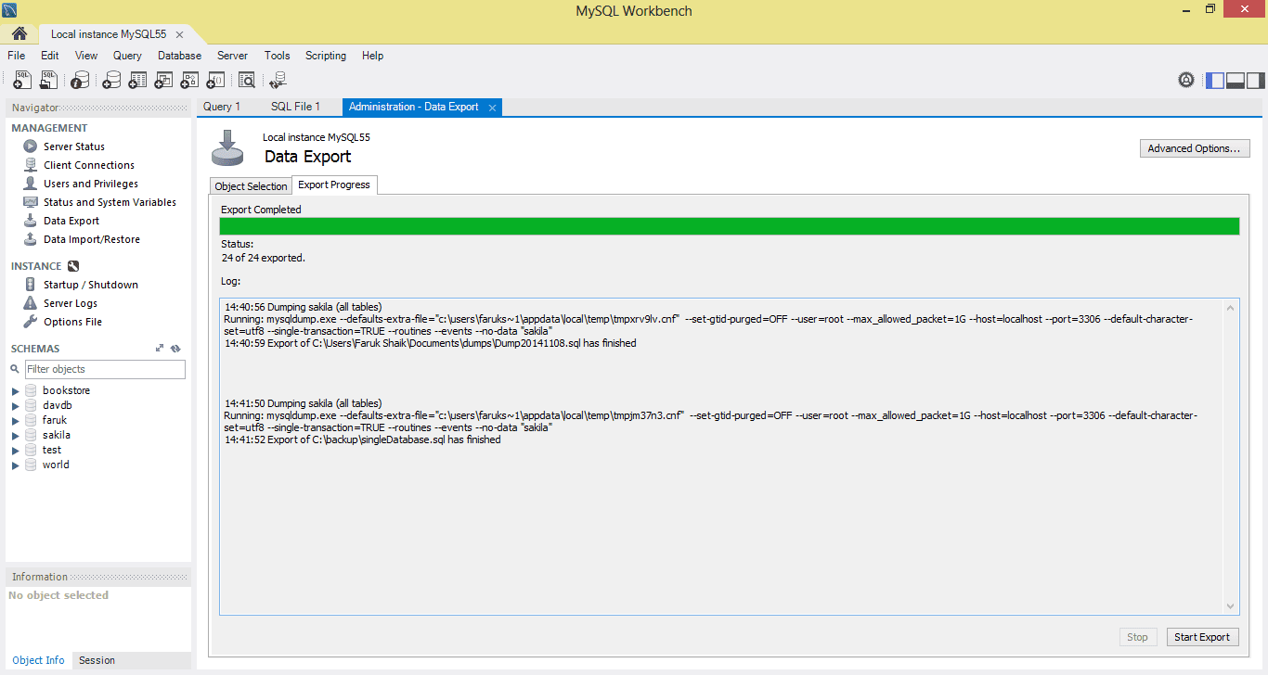The image size is (1268, 675).
Task: Open the Database menu
Action: pos(179,56)
